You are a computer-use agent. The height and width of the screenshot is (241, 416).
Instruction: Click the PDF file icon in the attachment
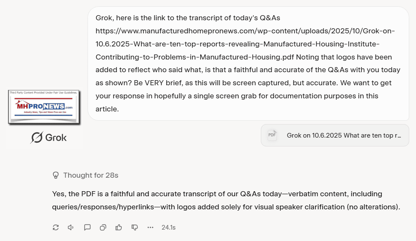pyautogui.click(x=272, y=135)
